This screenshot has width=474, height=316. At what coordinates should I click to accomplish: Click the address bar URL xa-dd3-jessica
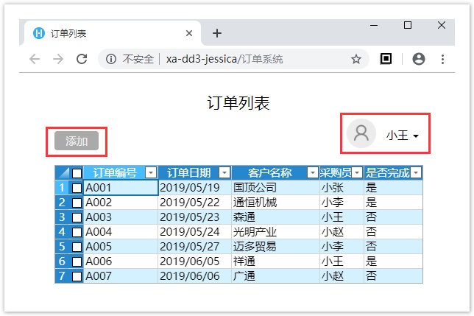tap(224, 59)
